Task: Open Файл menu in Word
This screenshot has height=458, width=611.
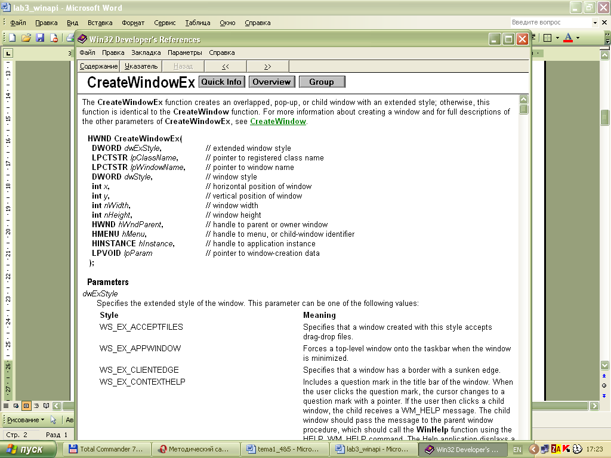Action: pyautogui.click(x=18, y=23)
